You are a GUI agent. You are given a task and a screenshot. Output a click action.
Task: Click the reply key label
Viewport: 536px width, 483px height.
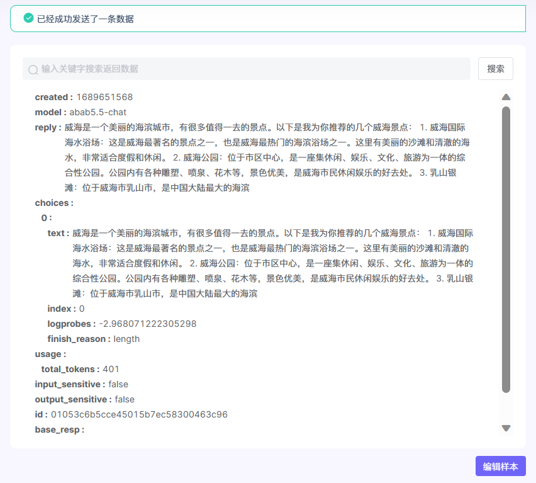point(47,127)
